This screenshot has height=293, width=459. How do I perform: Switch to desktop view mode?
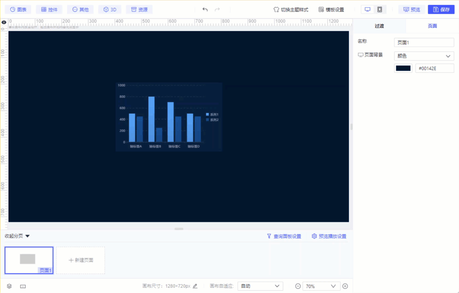tap(367, 10)
